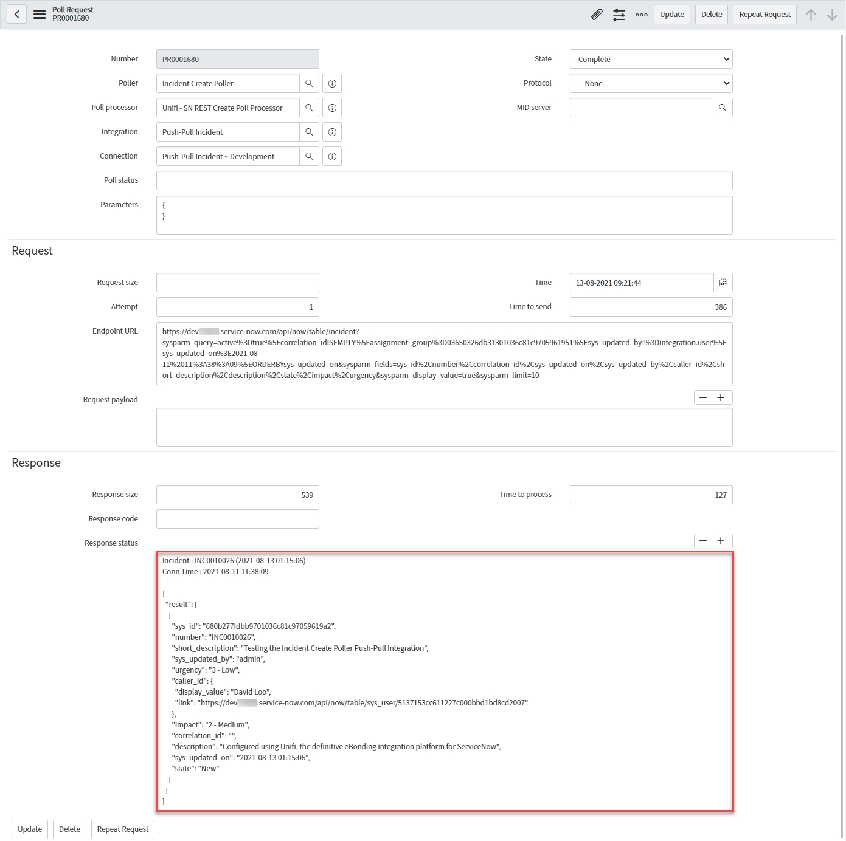Open the hamburger context menu icon

coord(40,15)
